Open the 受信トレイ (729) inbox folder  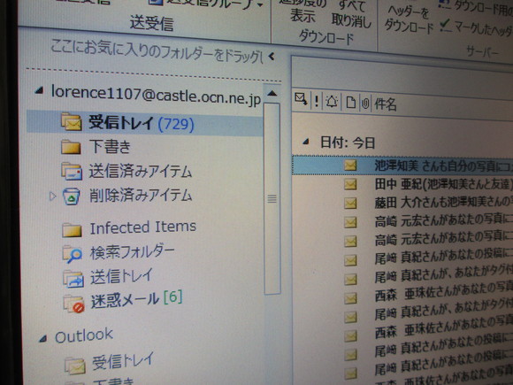[x=144, y=122]
